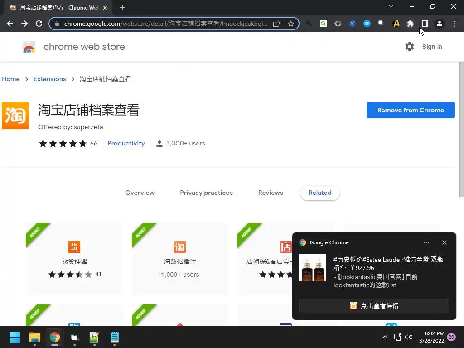Open the white magnifier extension icon
The height and width of the screenshot is (348, 464).
coord(381,24)
